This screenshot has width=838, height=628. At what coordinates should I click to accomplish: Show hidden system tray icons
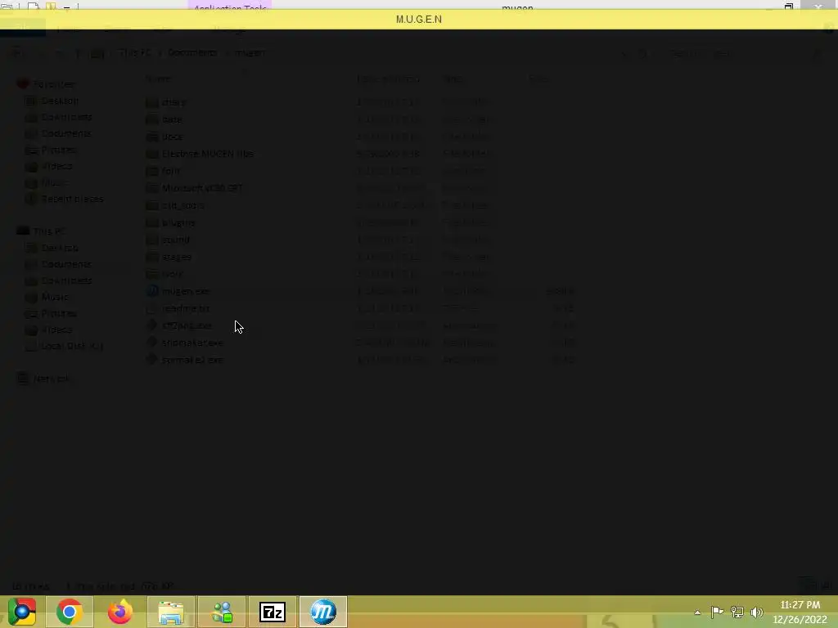coord(697,612)
